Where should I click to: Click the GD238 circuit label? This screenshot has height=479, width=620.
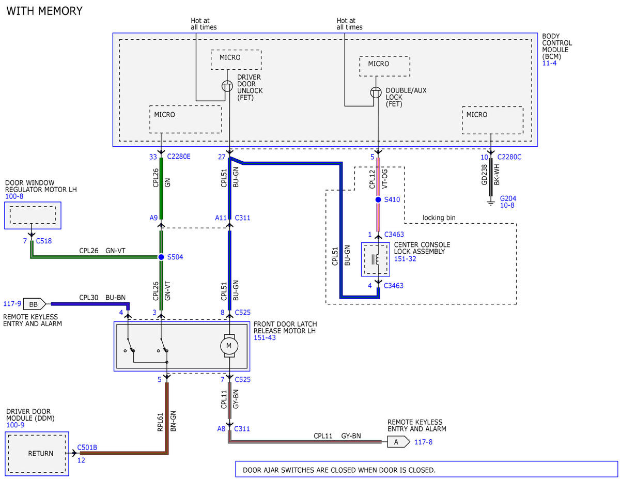[484, 175]
